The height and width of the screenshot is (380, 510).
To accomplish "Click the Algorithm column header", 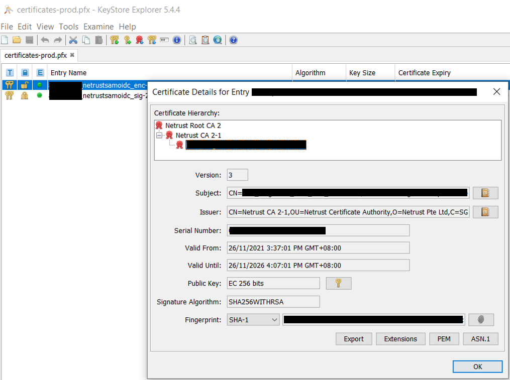I will point(319,73).
